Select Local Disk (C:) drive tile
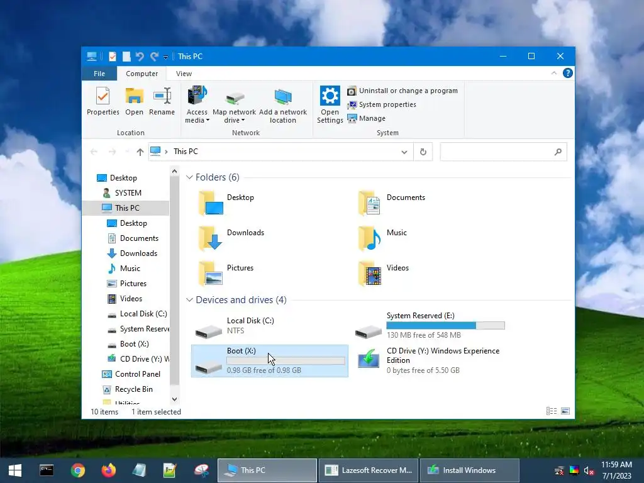The width and height of the screenshot is (644, 483). [x=269, y=326]
